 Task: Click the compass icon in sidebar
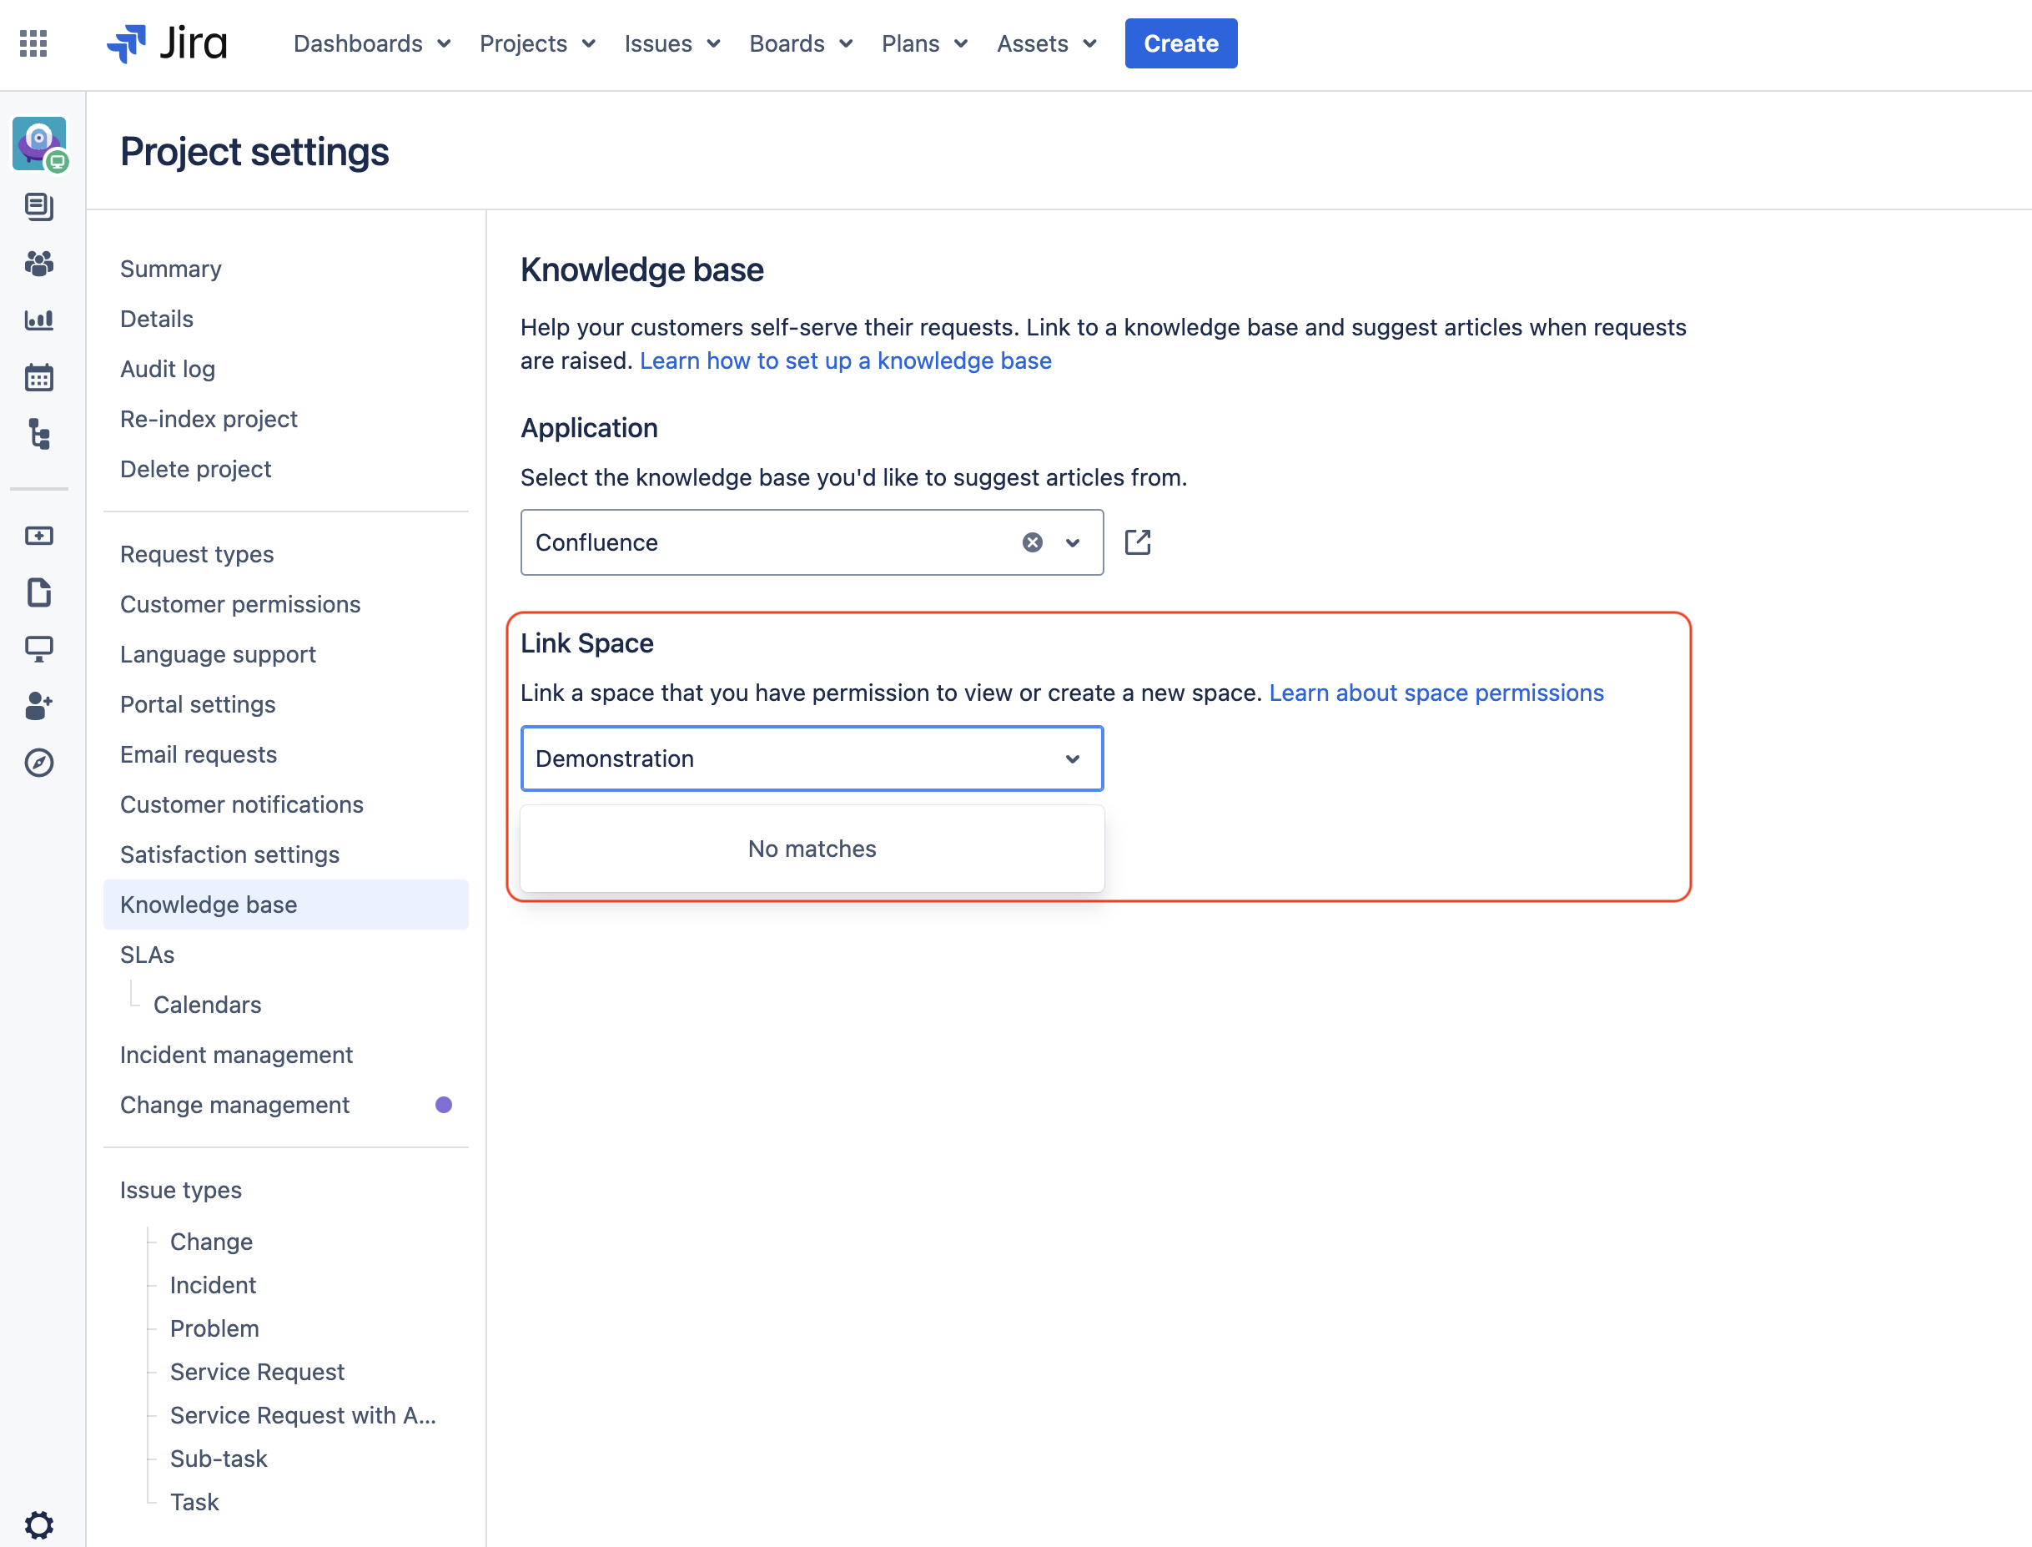(38, 763)
